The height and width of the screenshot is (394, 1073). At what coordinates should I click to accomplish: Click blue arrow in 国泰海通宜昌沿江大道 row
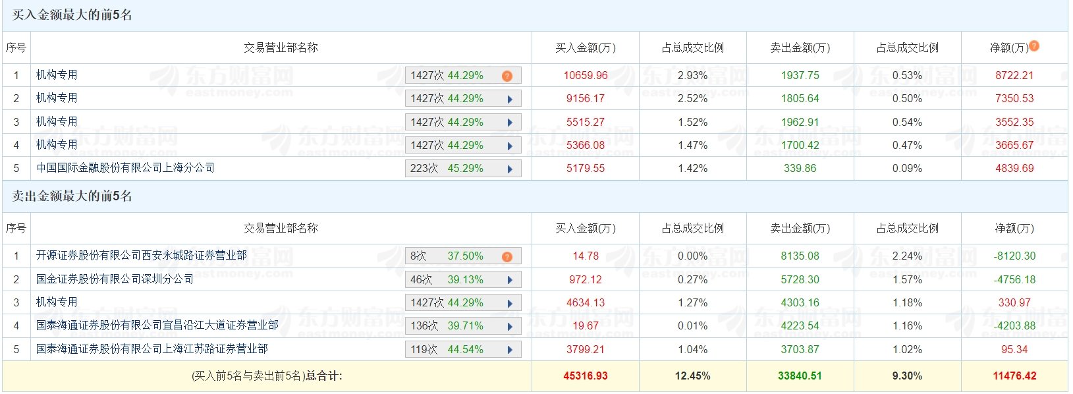tap(510, 327)
